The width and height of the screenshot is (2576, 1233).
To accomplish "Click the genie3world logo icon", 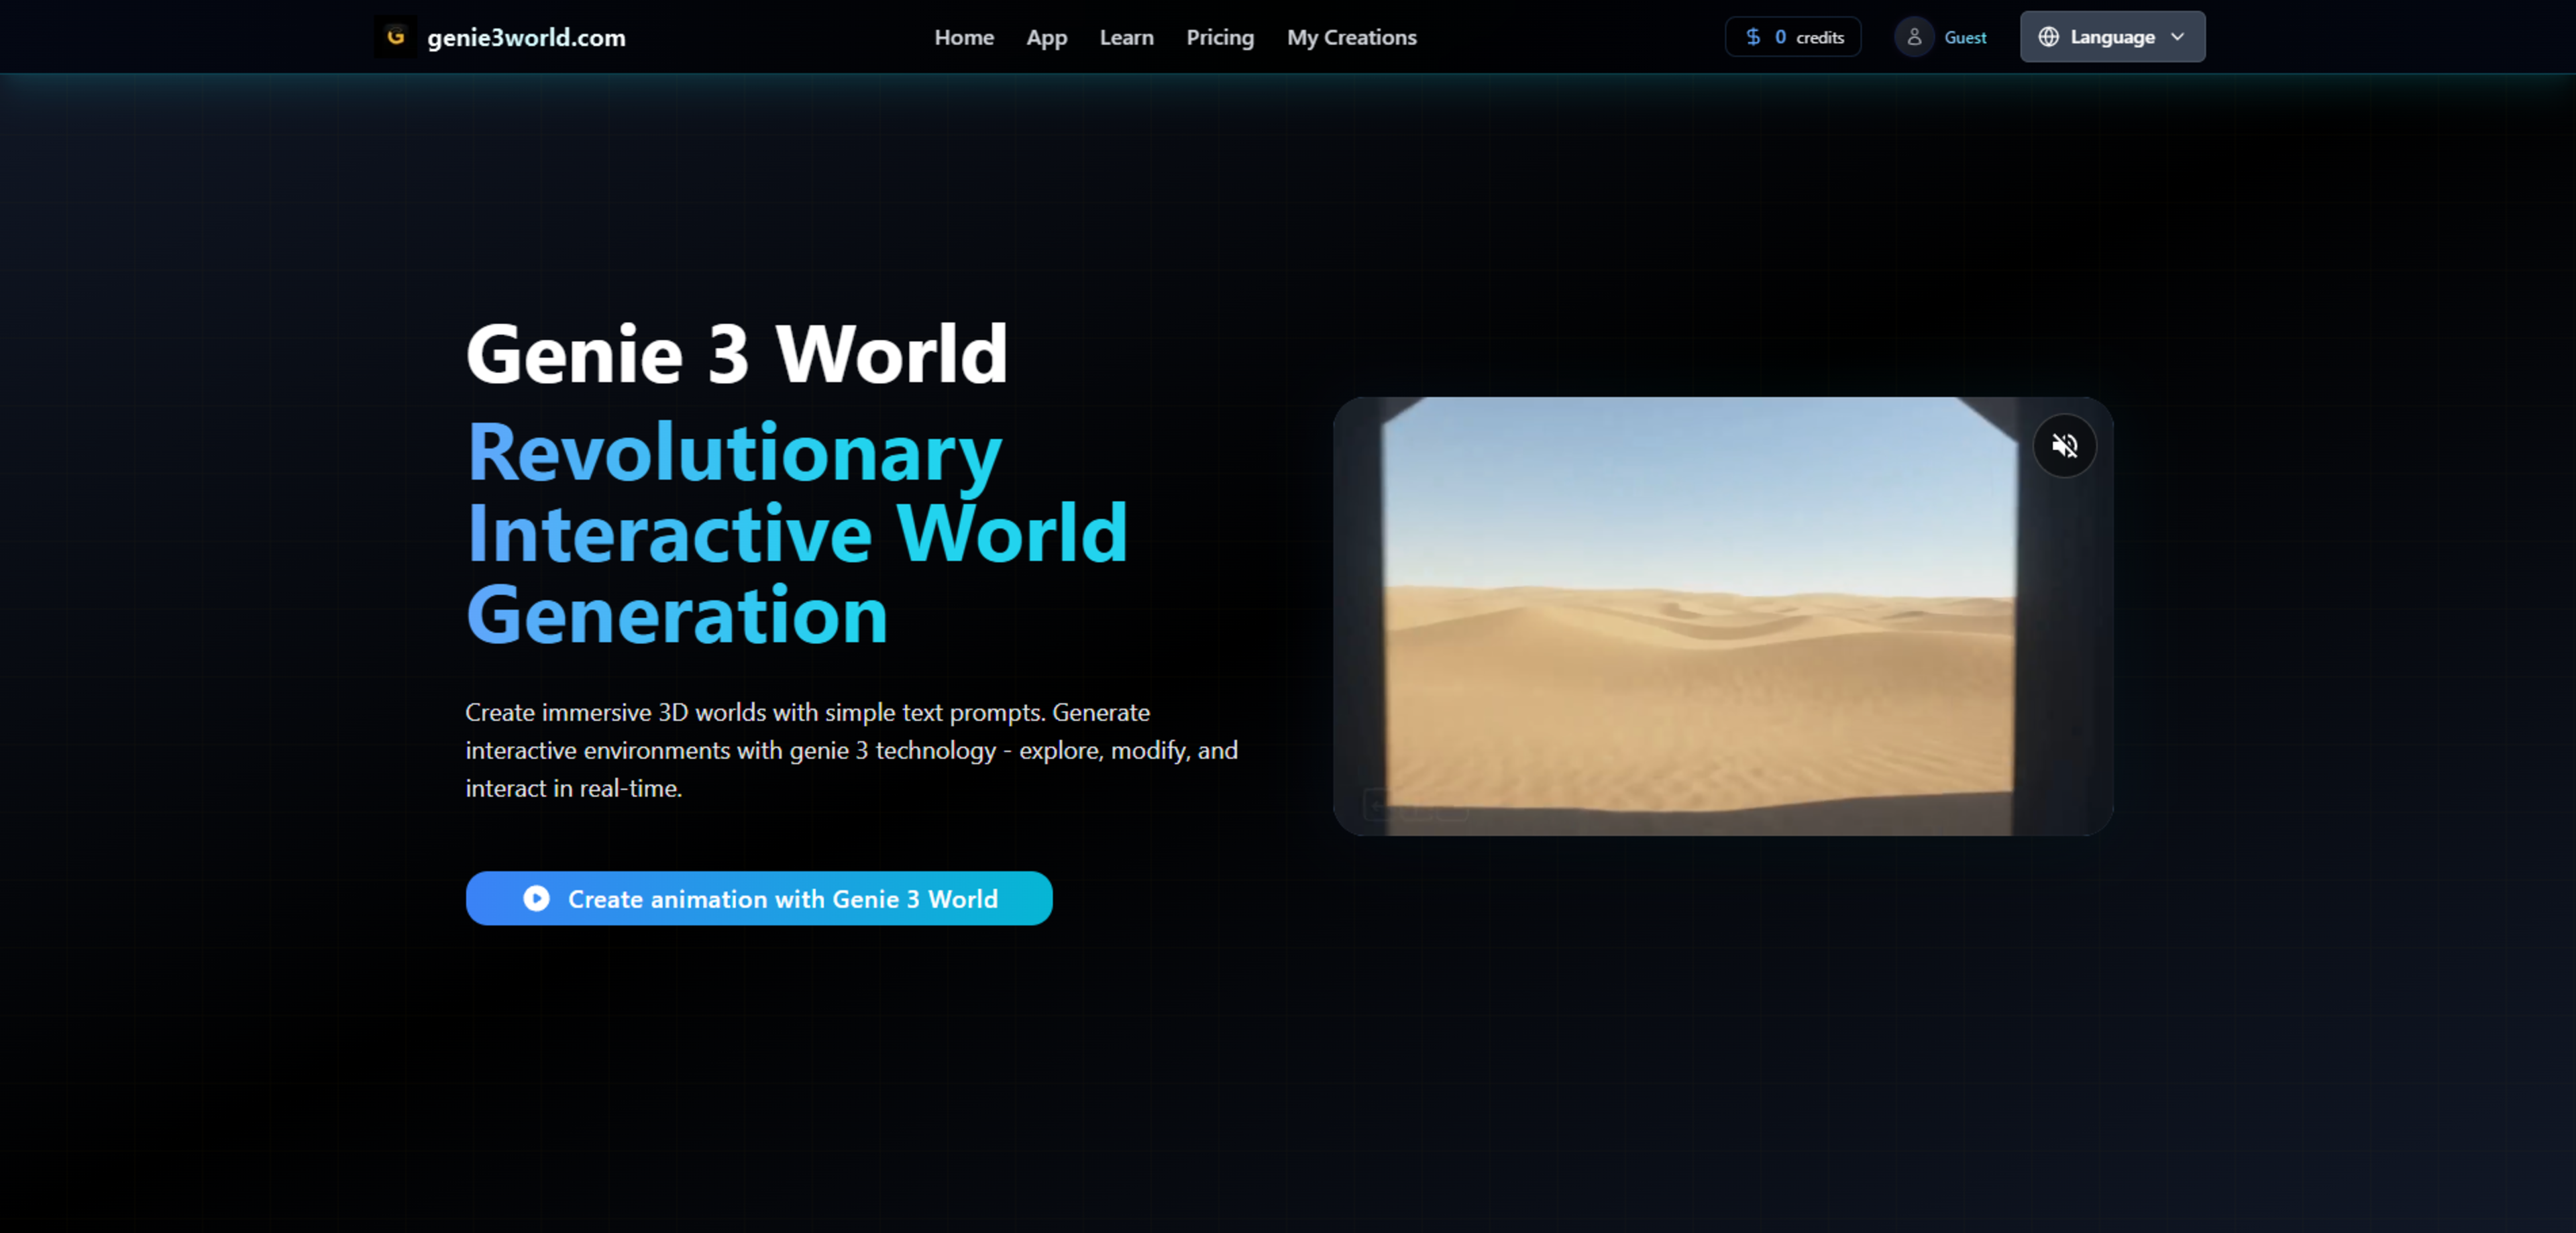I will click(x=396, y=37).
